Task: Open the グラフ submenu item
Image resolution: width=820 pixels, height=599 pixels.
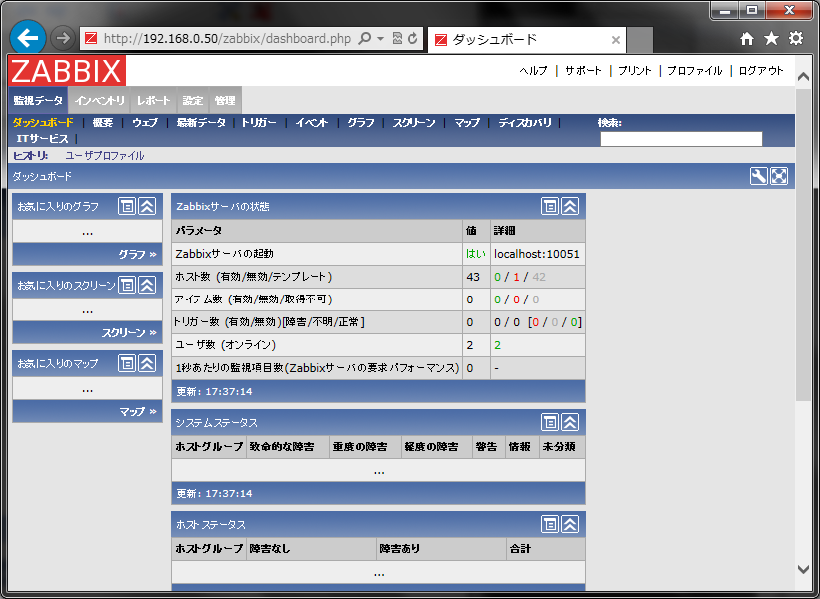Action: [x=361, y=123]
